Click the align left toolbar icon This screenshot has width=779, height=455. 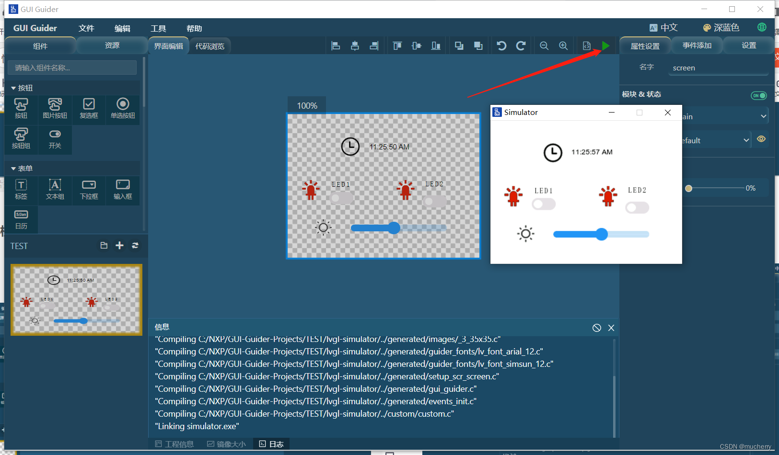(x=336, y=46)
